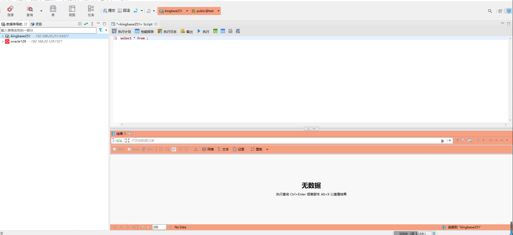Click the table name filter input
This screenshot has height=235, width=513.
tap(48, 30)
